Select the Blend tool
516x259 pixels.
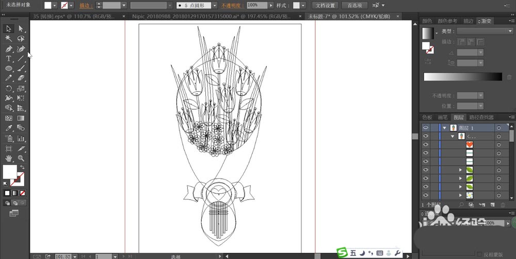21,128
